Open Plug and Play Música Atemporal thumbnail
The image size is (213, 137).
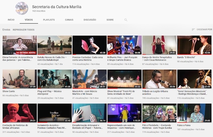[55, 79]
